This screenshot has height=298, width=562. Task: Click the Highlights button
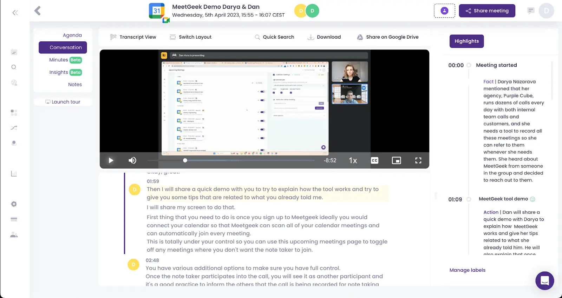467,41
